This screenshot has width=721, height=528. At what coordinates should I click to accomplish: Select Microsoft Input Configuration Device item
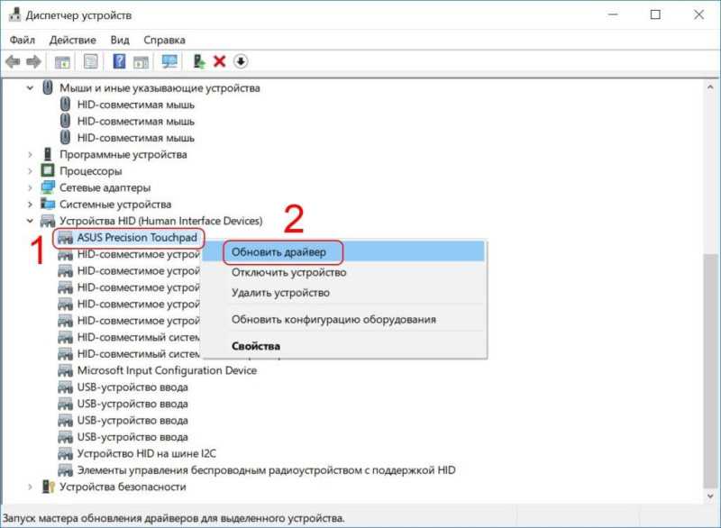(x=167, y=370)
